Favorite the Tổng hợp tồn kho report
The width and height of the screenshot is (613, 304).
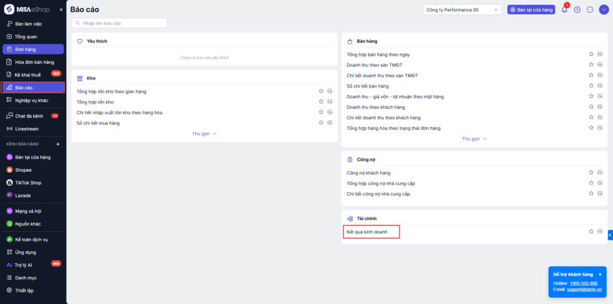coord(321,102)
